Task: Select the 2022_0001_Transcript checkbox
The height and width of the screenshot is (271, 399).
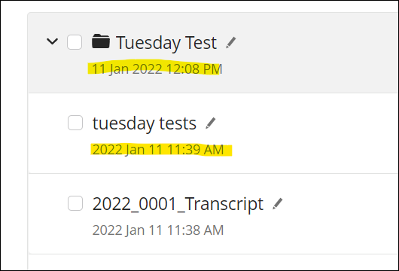Action: pyautogui.click(x=75, y=203)
